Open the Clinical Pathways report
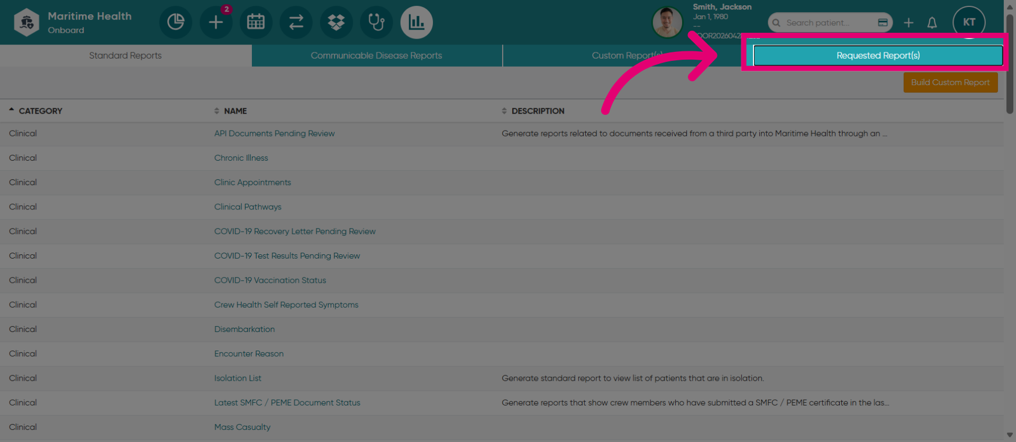The height and width of the screenshot is (442, 1016). (248, 207)
